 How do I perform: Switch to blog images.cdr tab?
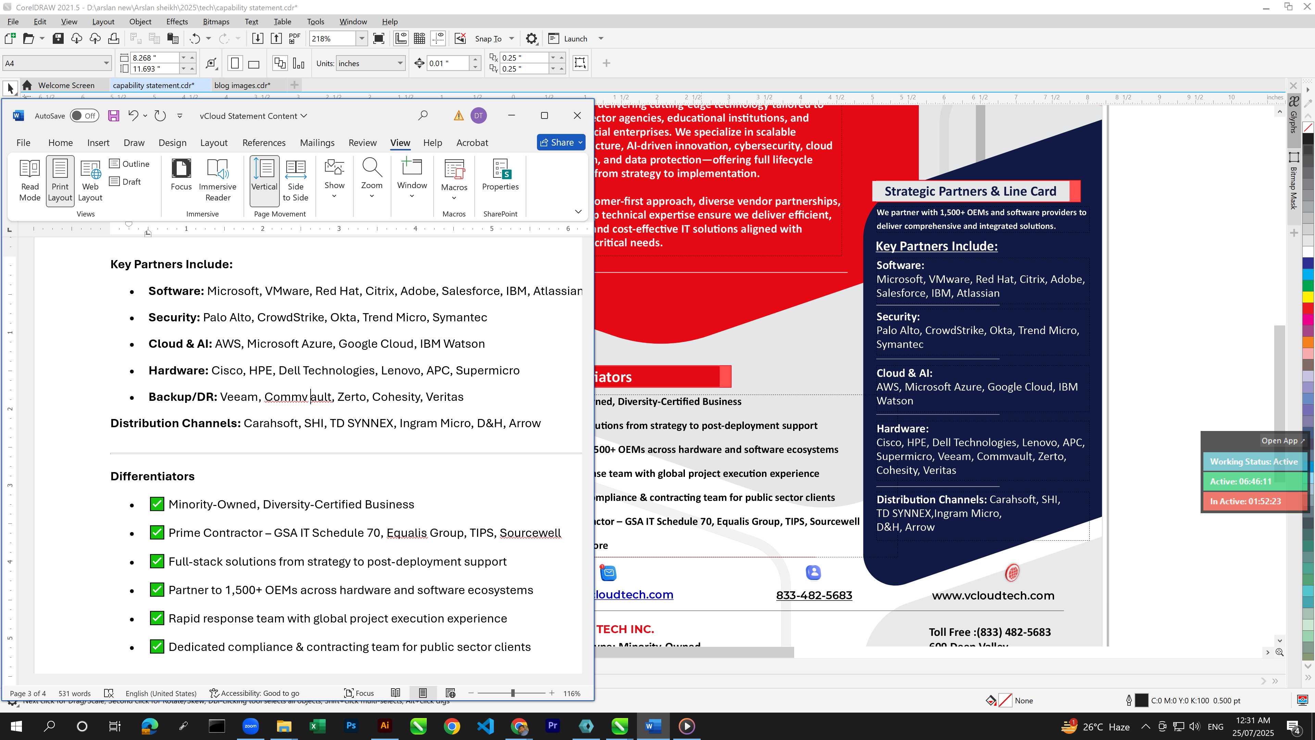coord(242,85)
